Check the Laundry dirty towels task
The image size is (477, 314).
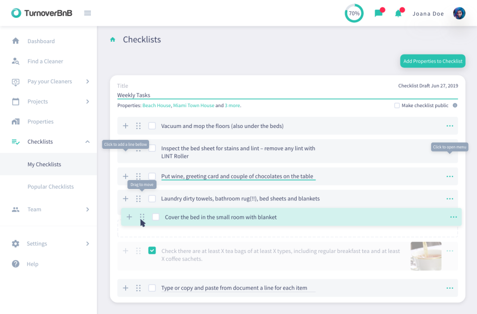coord(152,198)
